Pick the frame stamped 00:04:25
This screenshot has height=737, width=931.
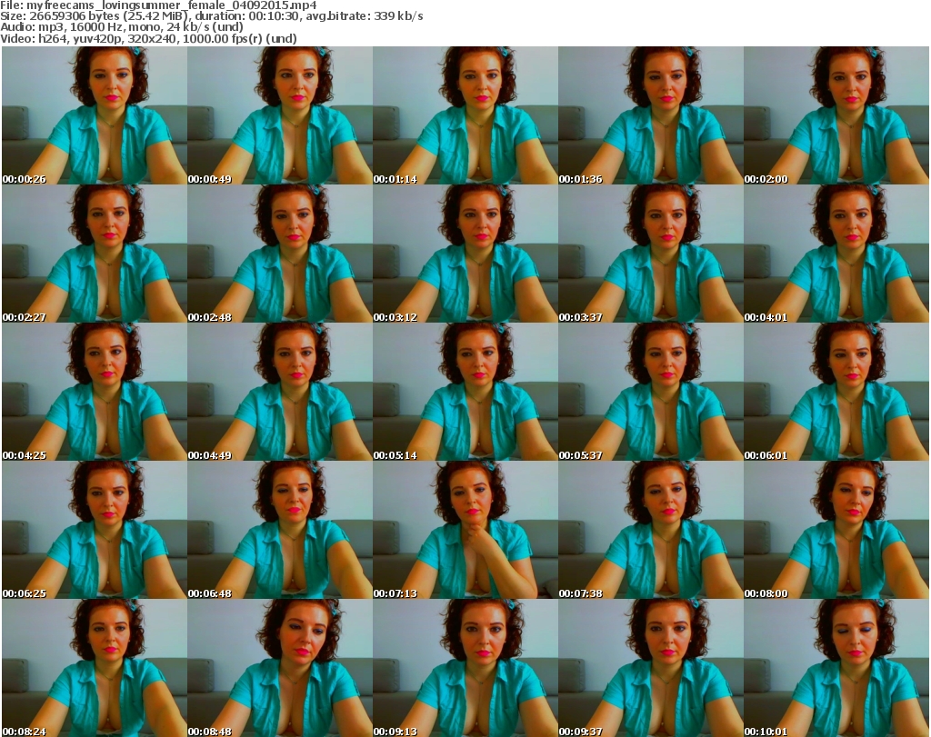(95, 392)
